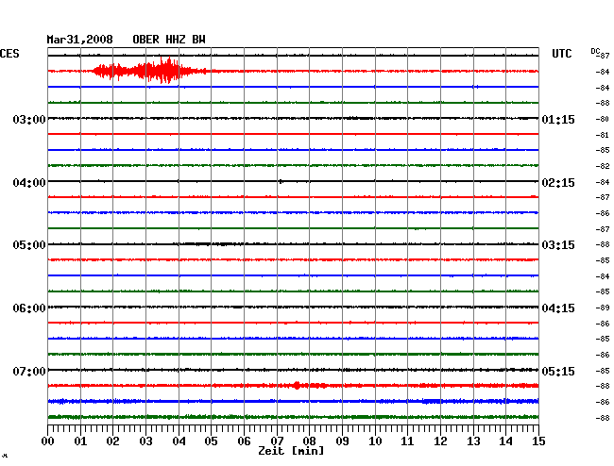Select the 03:00 local time label
This screenshot has height=466, width=614.
pos(29,119)
